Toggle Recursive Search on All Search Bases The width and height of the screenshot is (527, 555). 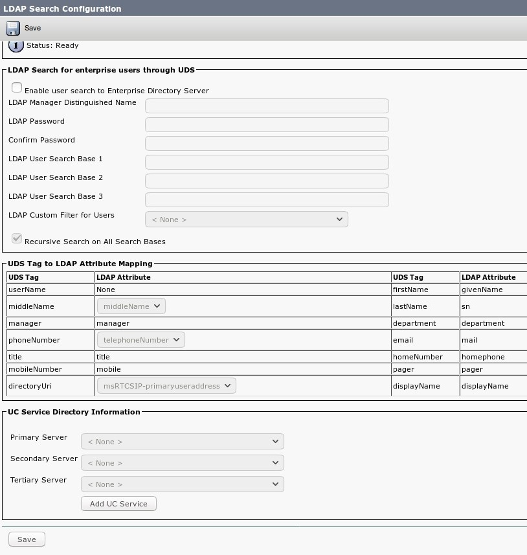(17, 238)
